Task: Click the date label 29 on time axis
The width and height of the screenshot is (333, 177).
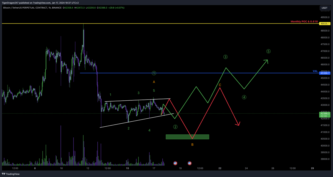Action: coord(312,168)
